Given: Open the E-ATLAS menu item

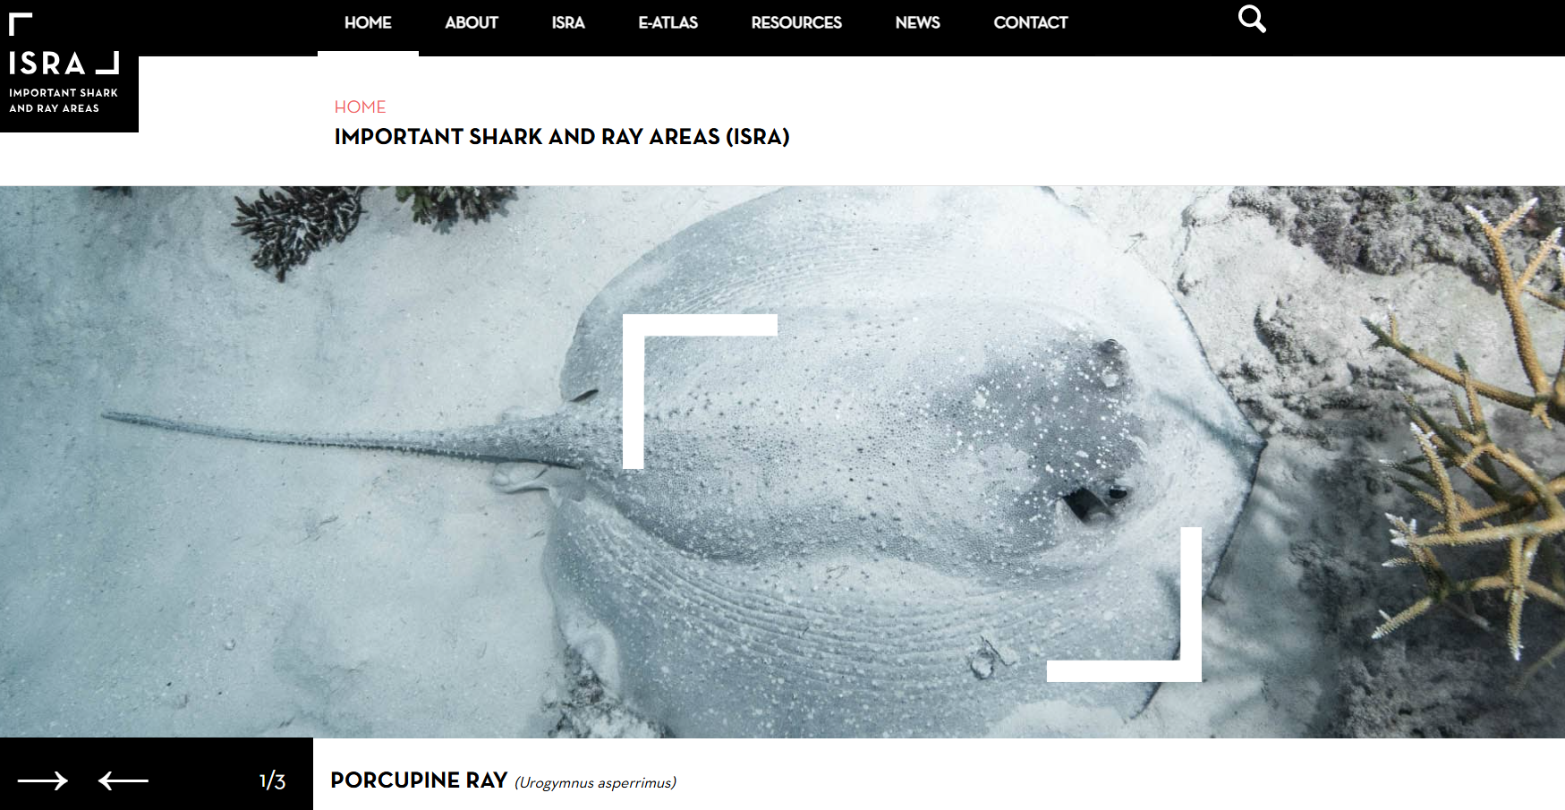Looking at the screenshot, I should [x=668, y=22].
